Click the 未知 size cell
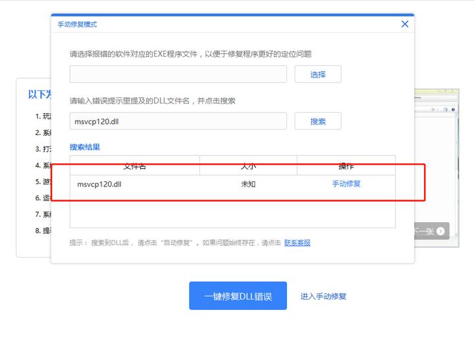This screenshot has width=474, height=342. coord(248,184)
